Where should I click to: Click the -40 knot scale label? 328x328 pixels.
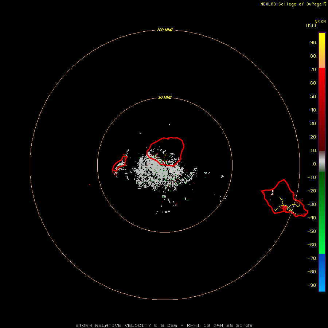tap(312, 218)
